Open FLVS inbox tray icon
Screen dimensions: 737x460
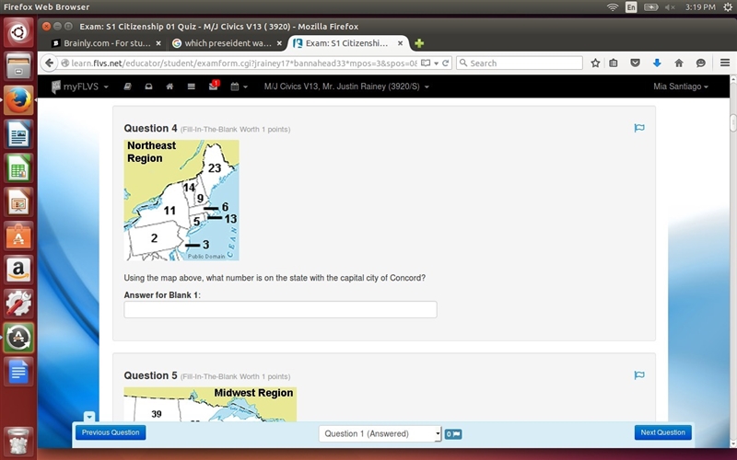(x=148, y=86)
